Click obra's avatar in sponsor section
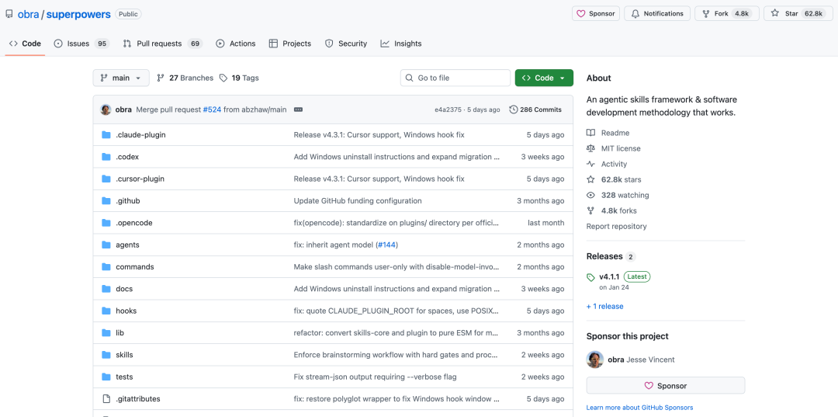The width and height of the screenshot is (838, 417). click(595, 360)
